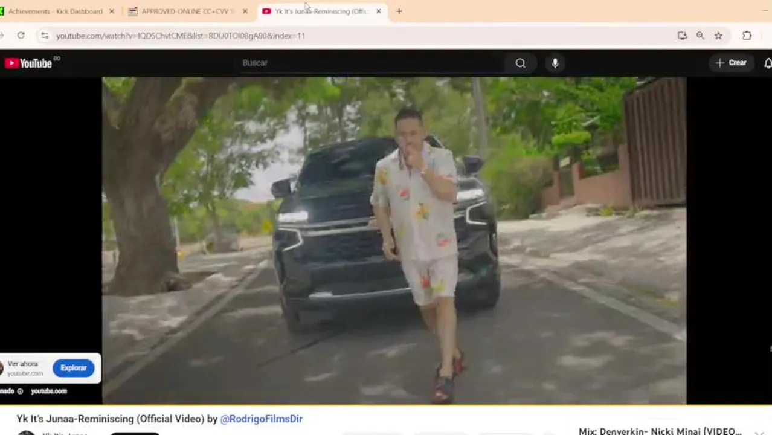Install or cast page icon in address bar

682,36
